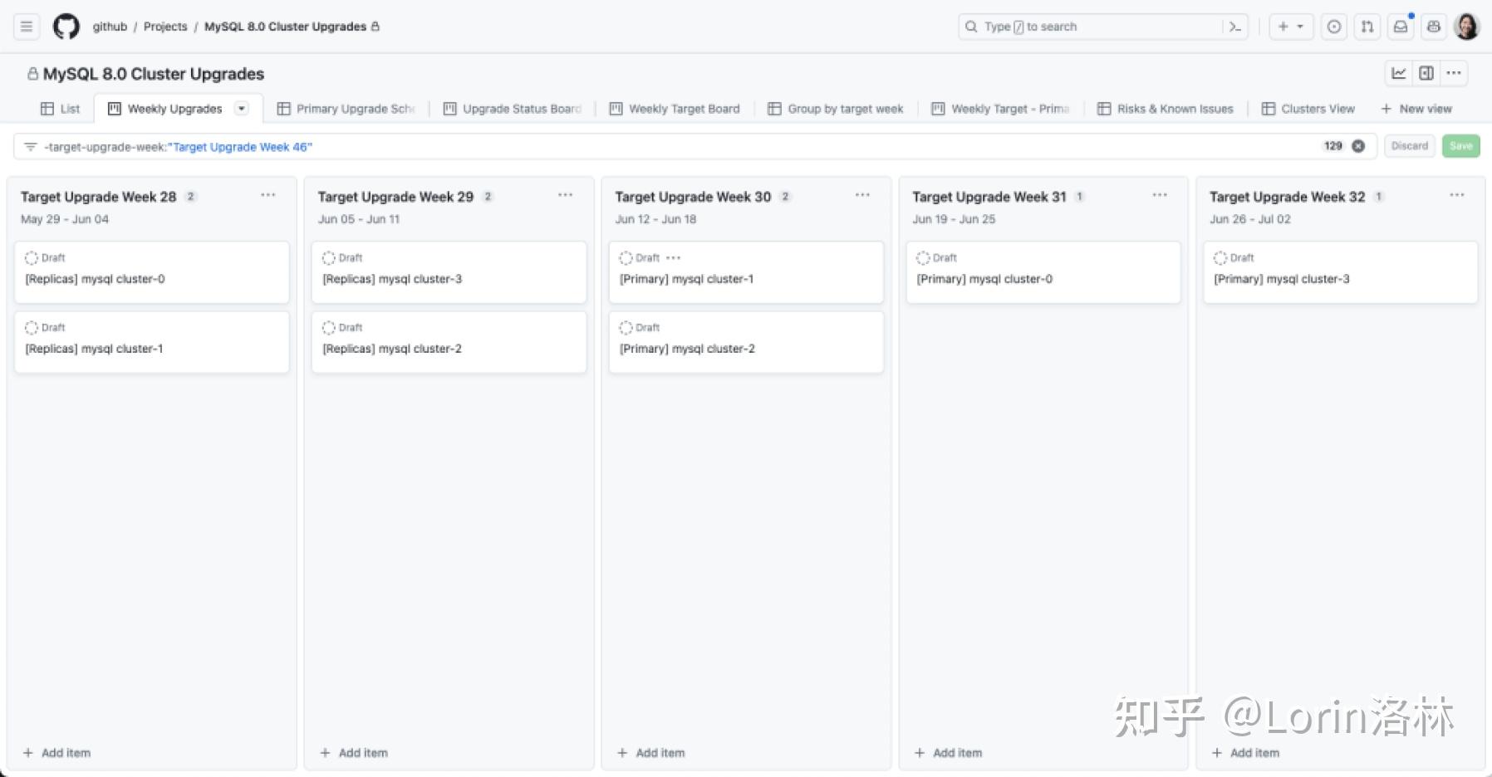Select Target Upgrade Week 30 column header
The image size is (1492, 777).
click(x=693, y=197)
